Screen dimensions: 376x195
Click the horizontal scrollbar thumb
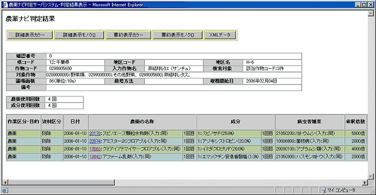[61, 182]
